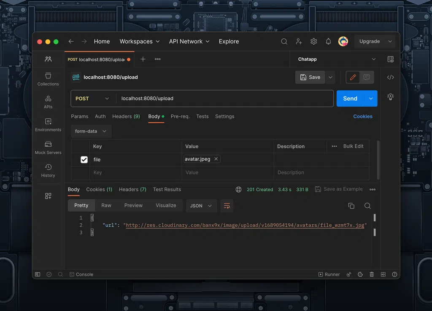Open the trash icon in status bar
Screen dimensions: 432x311
(372, 274)
